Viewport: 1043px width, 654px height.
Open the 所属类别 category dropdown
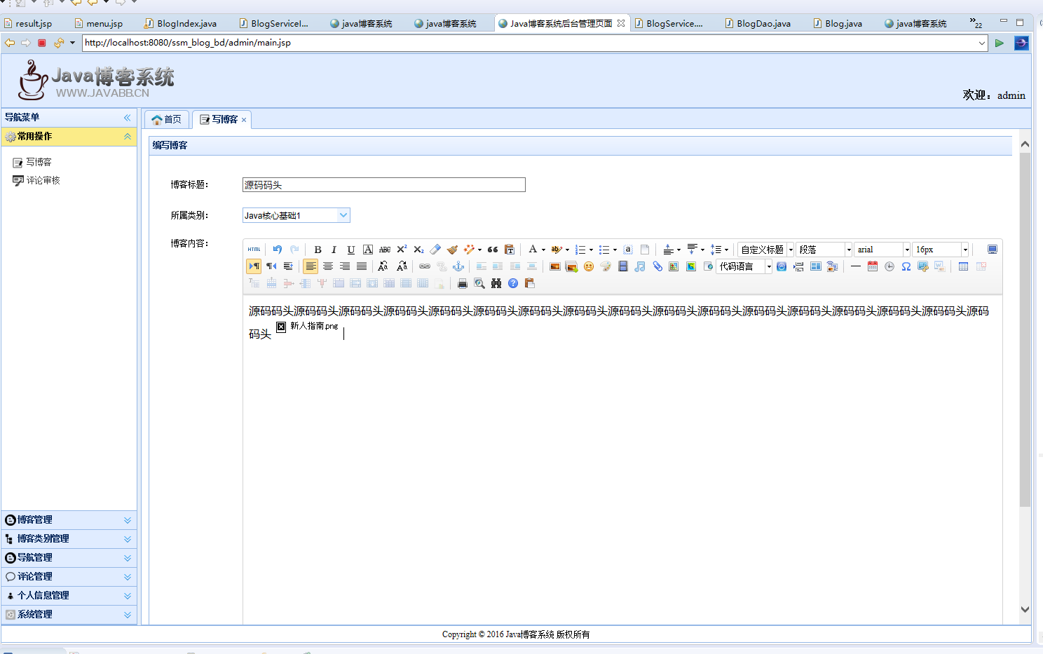coord(343,215)
